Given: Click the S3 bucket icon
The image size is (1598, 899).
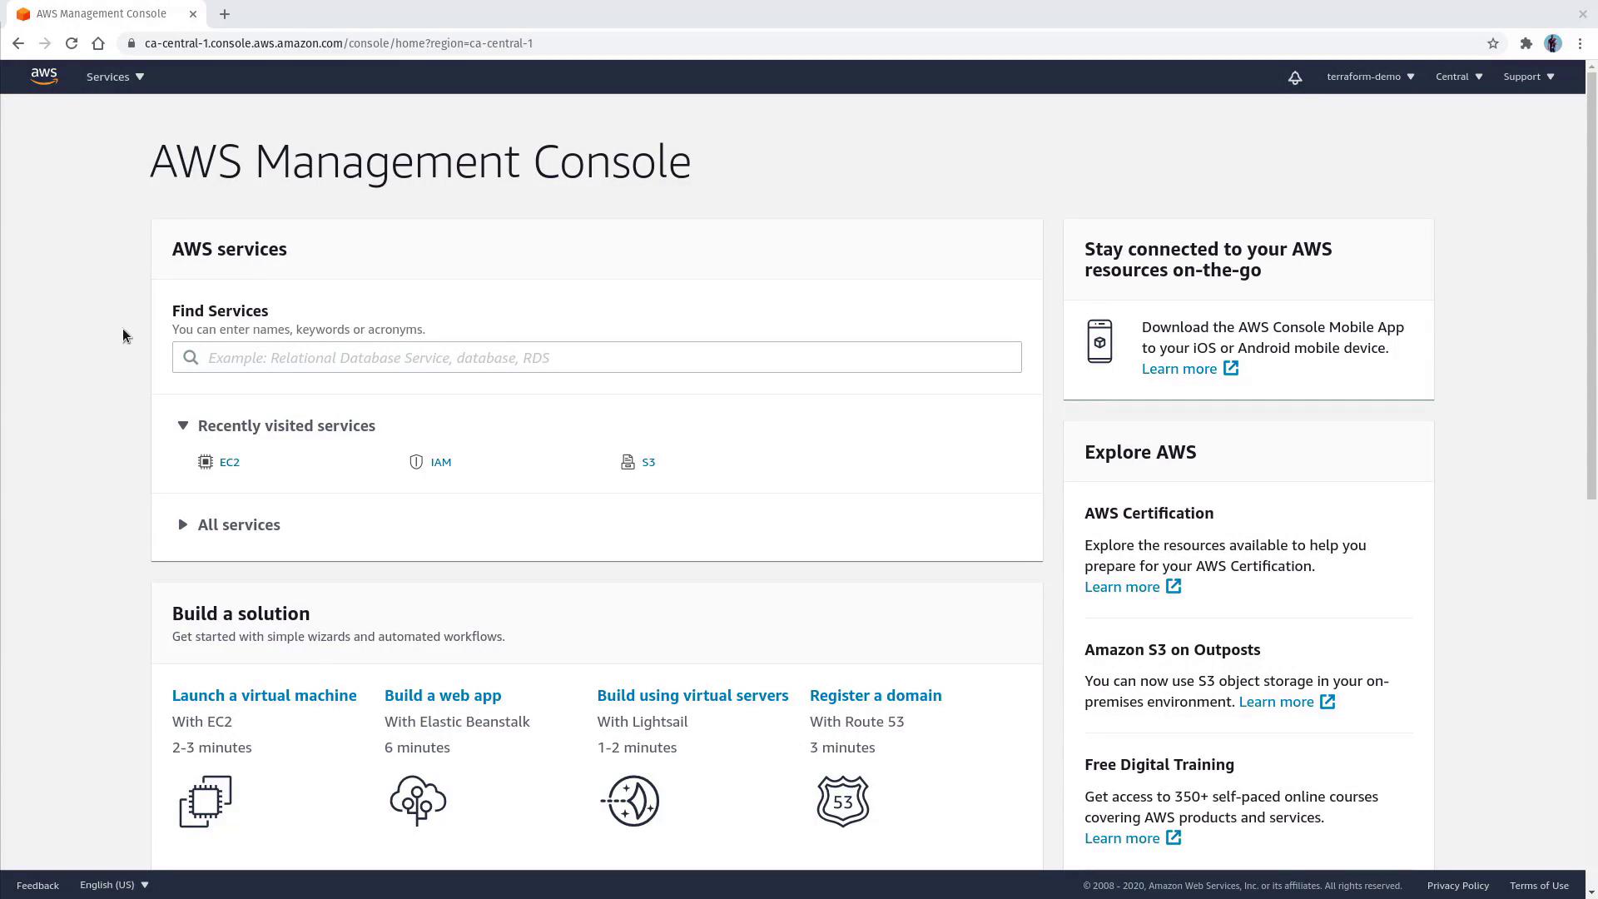Looking at the screenshot, I should coord(628,462).
